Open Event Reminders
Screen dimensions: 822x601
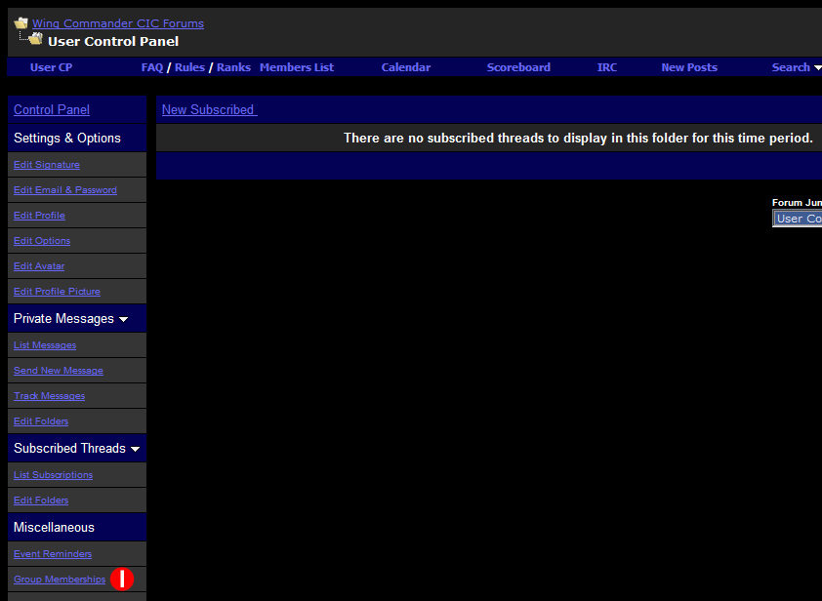click(x=53, y=554)
